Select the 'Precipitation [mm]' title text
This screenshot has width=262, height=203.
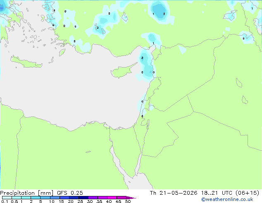click(27, 193)
